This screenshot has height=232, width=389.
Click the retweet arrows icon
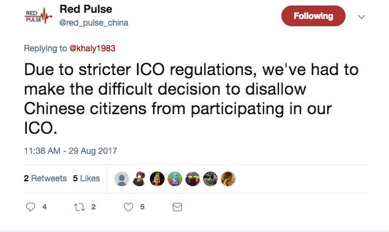coord(80,207)
